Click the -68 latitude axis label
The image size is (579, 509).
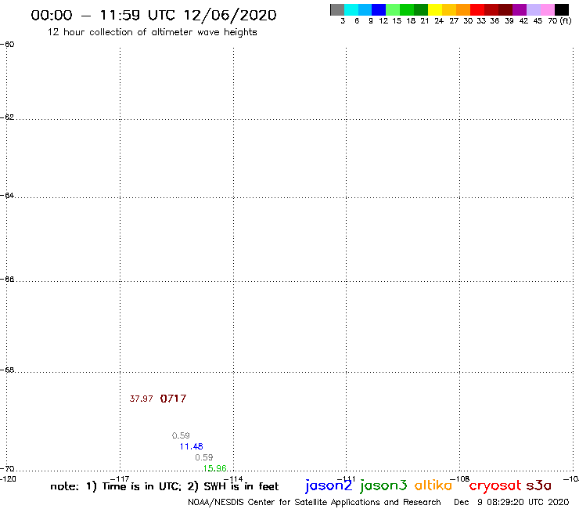[x=7, y=370]
